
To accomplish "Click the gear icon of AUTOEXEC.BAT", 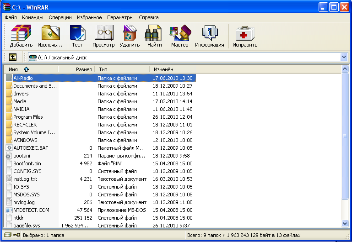I will [x=9, y=148].
